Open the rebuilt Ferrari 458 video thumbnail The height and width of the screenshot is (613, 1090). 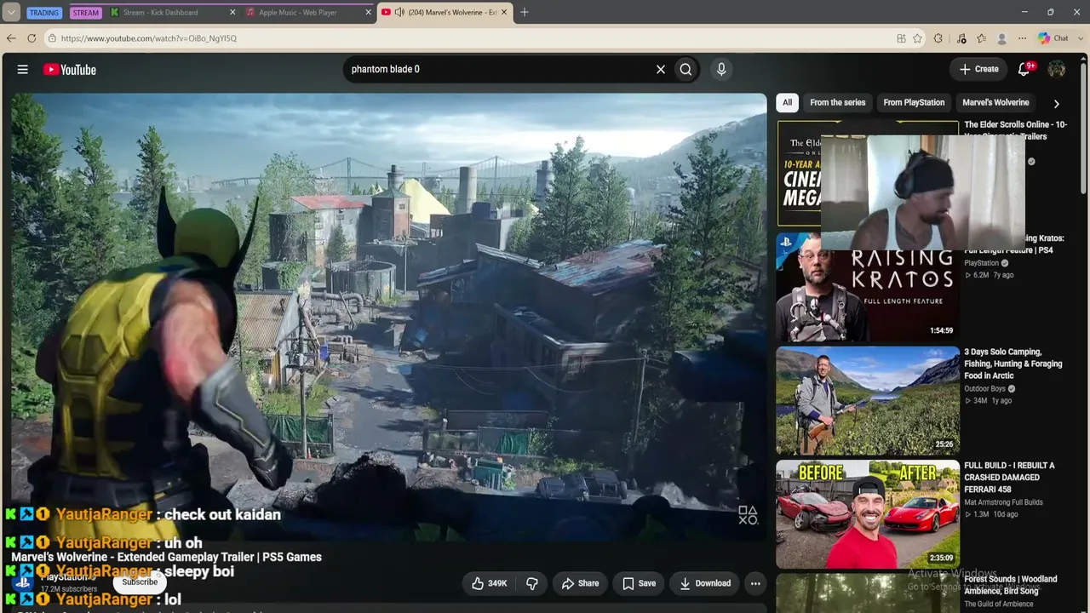868,513
